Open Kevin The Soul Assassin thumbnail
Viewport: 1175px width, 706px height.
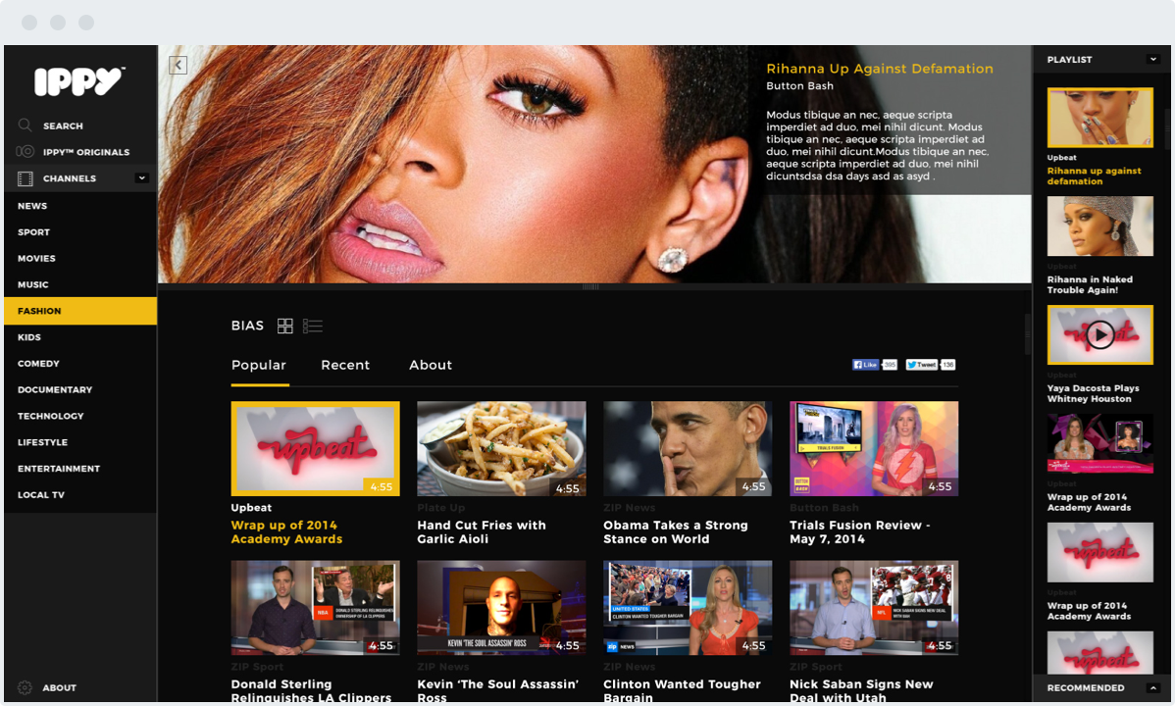[501, 608]
